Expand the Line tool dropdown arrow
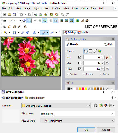This screenshot has width=118, height=133. 56,33
